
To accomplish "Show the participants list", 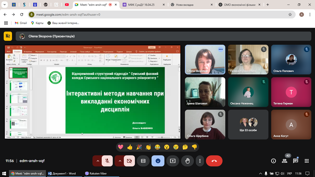I will 284,161.
